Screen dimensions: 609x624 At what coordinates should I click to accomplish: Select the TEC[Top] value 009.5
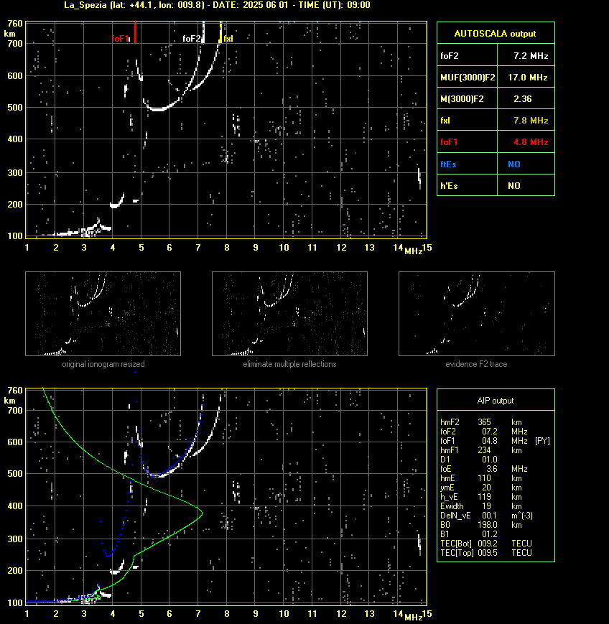488,553
